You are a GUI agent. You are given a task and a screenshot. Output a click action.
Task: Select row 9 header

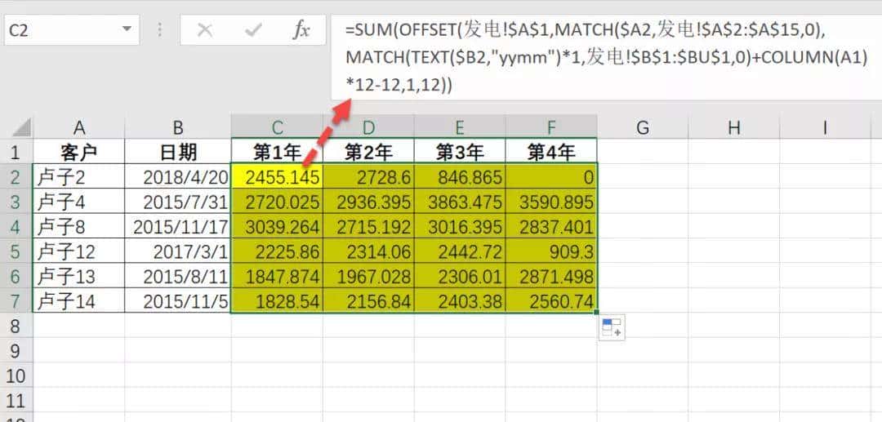(16, 351)
